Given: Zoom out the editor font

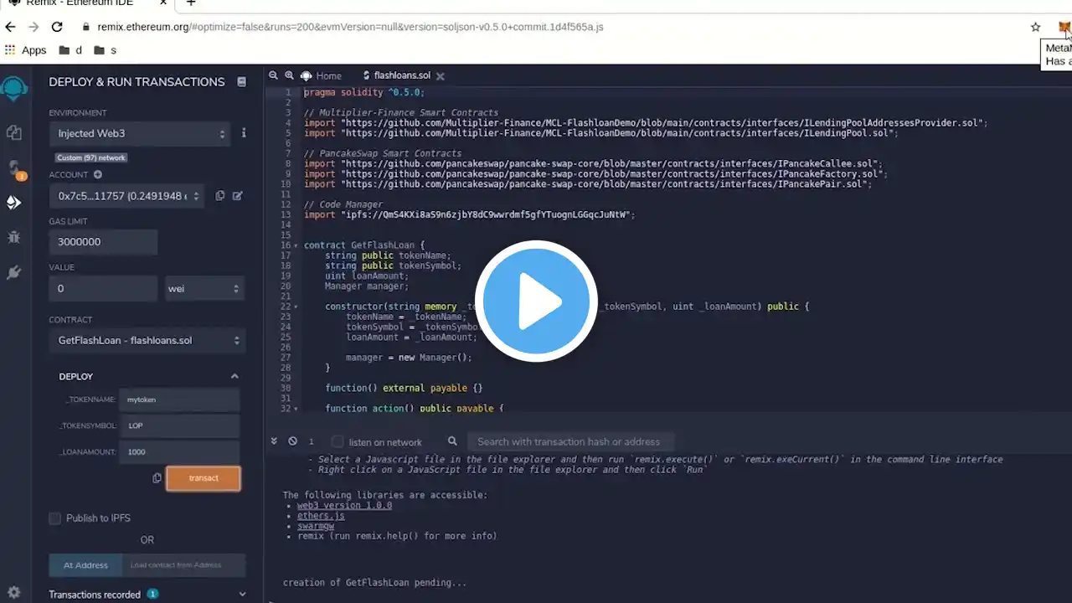Looking at the screenshot, I should 273,75.
